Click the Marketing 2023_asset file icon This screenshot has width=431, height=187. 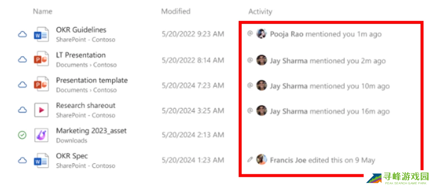[41, 135]
